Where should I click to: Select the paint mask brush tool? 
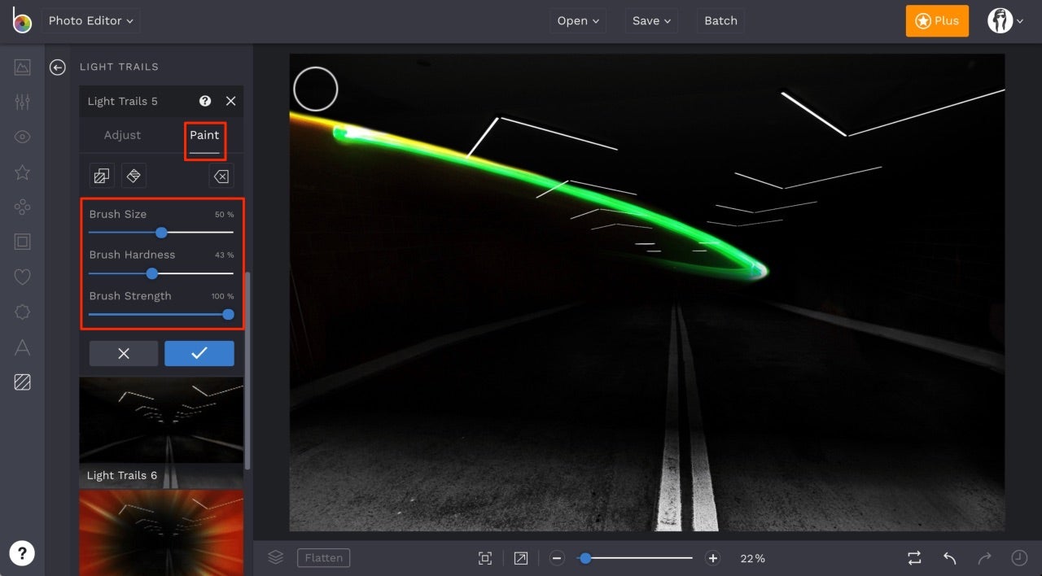click(x=101, y=176)
